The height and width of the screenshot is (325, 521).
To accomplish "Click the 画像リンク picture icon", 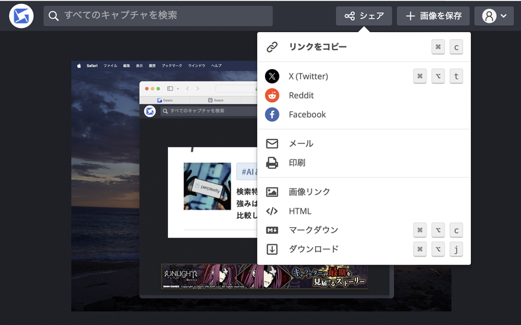I will (x=272, y=192).
